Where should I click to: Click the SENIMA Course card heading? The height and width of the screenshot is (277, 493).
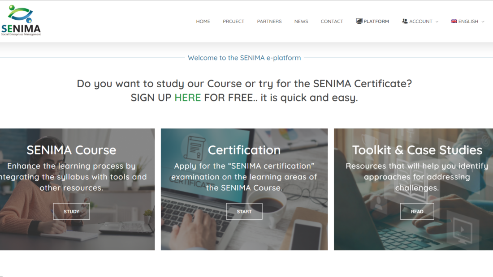pyautogui.click(x=71, y=150)
